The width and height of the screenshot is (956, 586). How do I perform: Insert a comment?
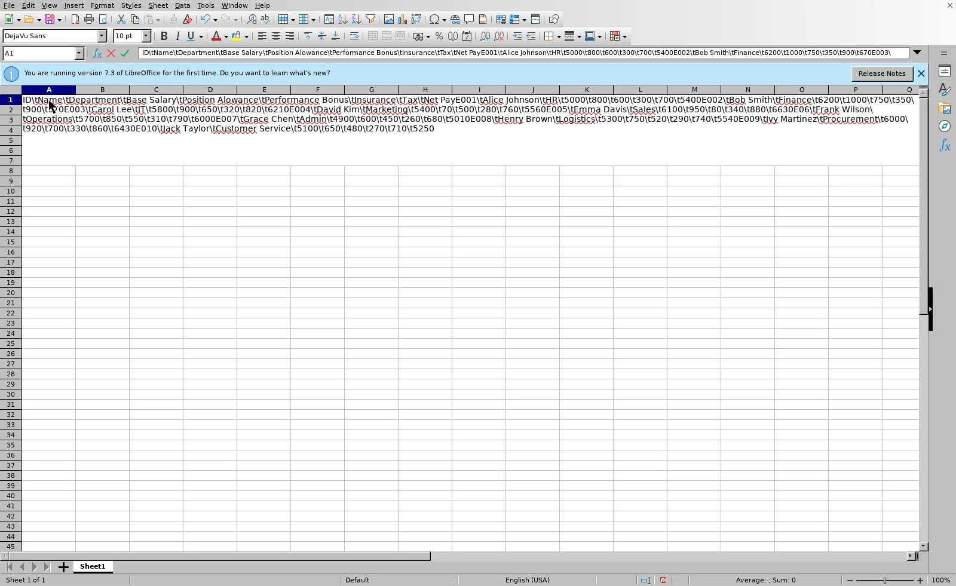469,19
